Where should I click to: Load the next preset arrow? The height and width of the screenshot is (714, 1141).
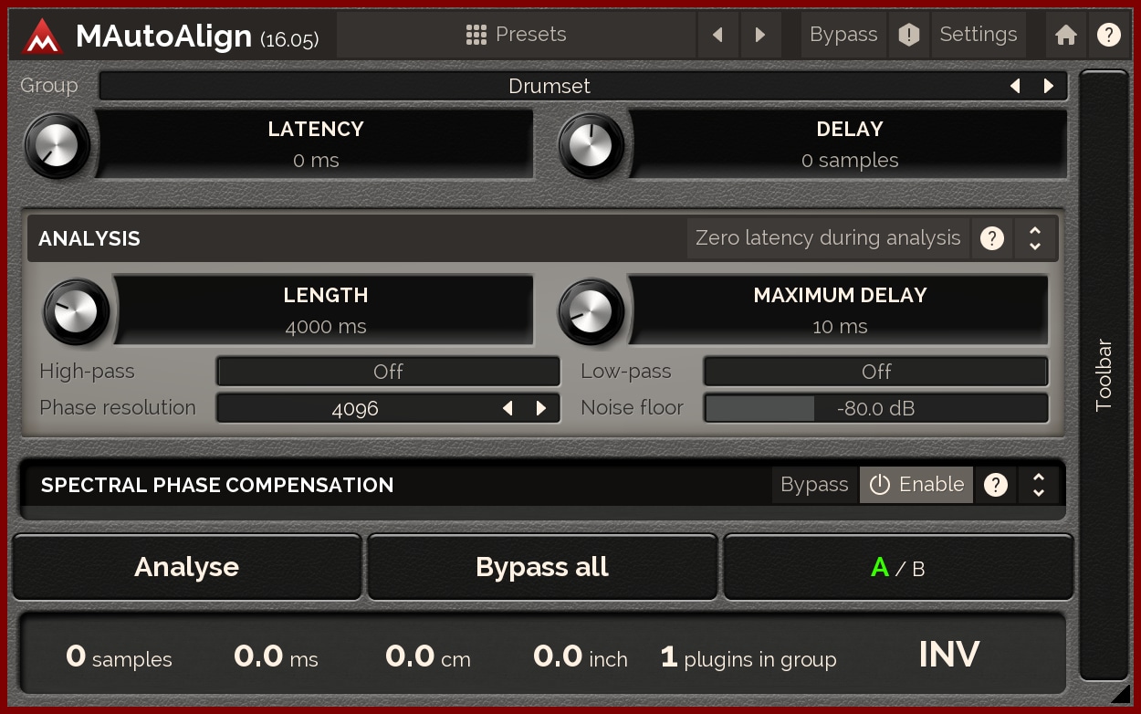point(759,35)
